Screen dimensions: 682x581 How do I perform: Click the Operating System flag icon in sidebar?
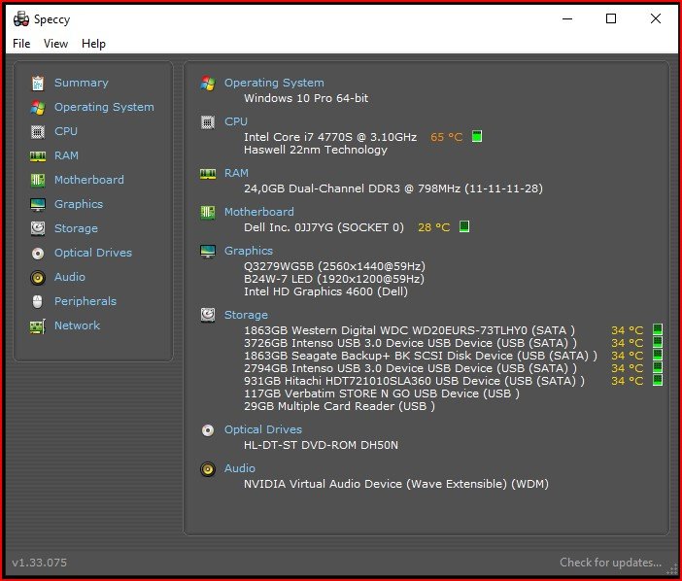[38, 108]
